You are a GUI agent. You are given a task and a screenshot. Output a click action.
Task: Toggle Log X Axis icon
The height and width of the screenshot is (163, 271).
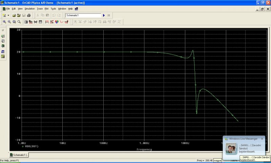coord(26,22)
